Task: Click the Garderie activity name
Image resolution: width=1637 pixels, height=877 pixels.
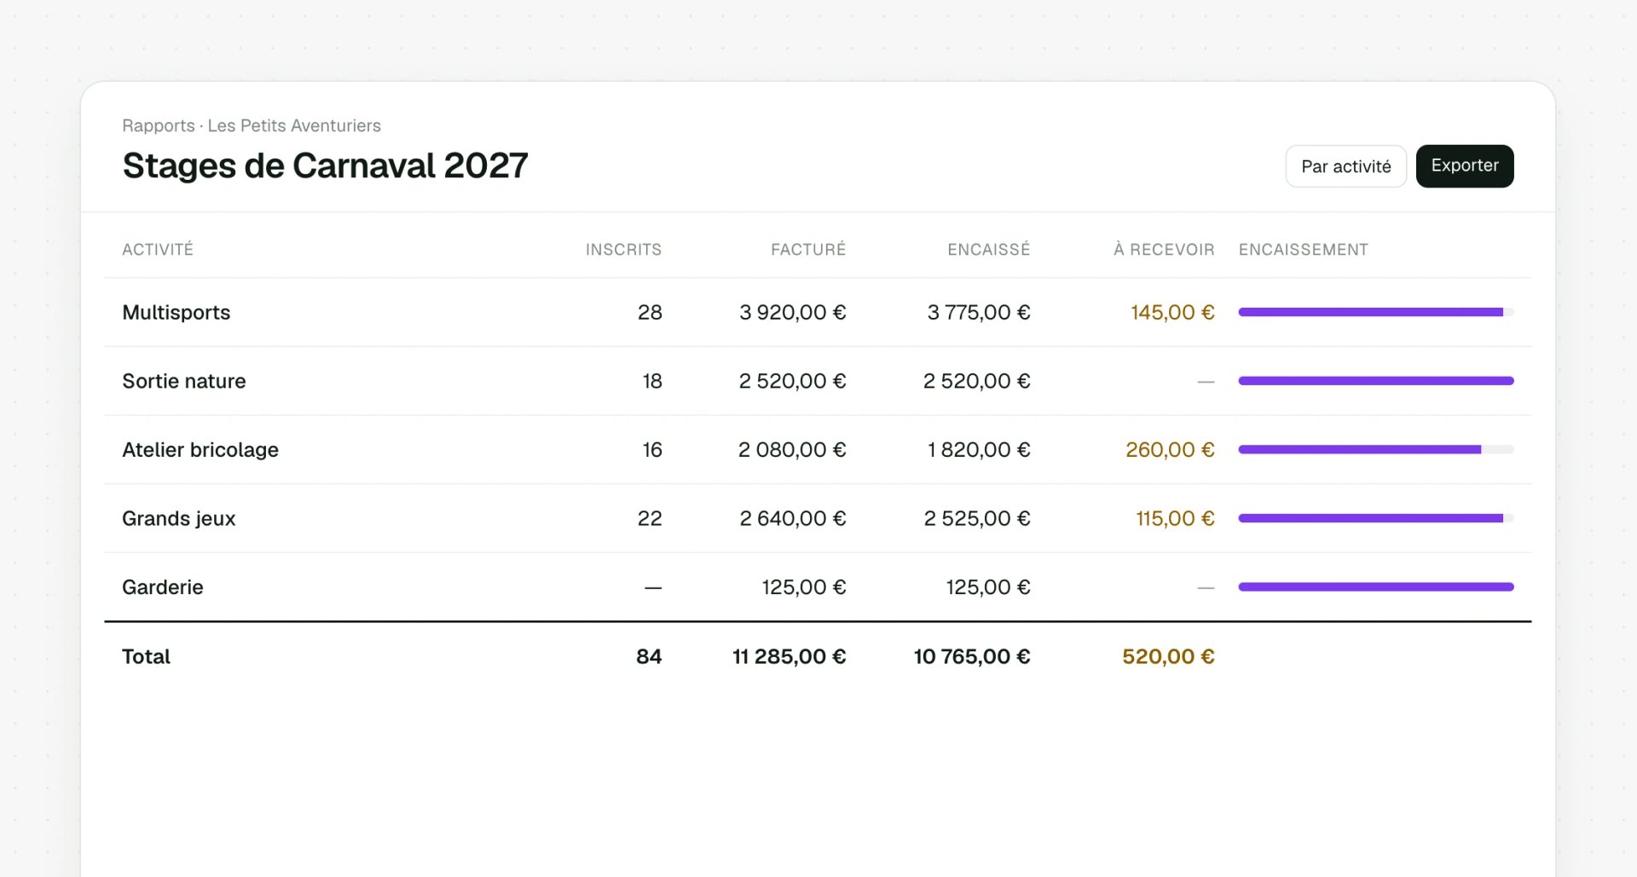Action: pyautogui.click(x=163, y=587)
